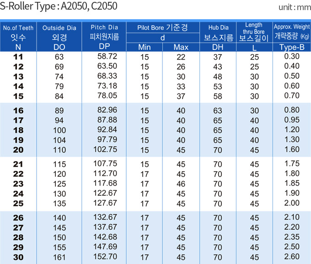The width and height of the screenshot is (311, 264).
Task: Click teeth number 18 cell
Action: coord(18,131)
